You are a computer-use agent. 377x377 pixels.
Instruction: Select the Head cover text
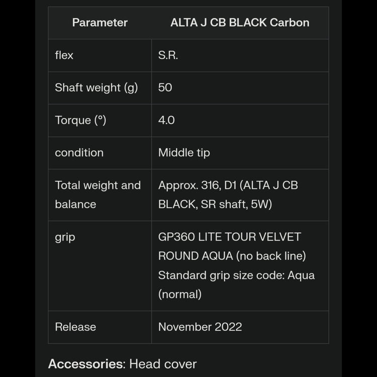(x=163, y=364)
